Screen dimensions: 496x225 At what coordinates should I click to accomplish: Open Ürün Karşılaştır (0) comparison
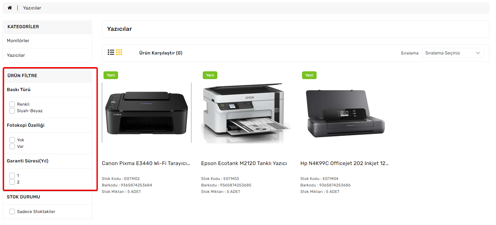pos(161,53)
